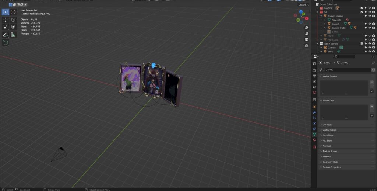The width and height of the screenshot is (377, 191).
Task: Hide frame 3 using its eye icon
Action: 370,28
